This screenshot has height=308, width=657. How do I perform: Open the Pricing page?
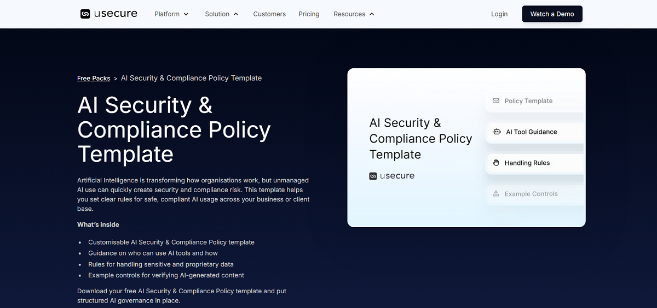pos(309,14)
